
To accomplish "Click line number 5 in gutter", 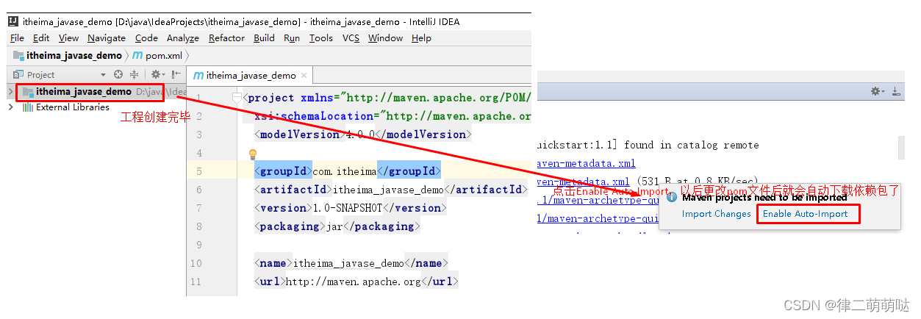I will click(x=198, y=171).
